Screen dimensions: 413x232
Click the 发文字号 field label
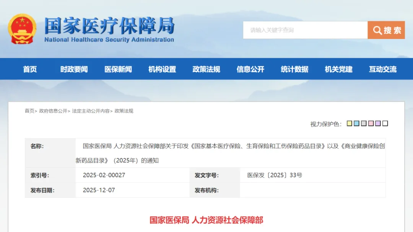click(207, 175)
